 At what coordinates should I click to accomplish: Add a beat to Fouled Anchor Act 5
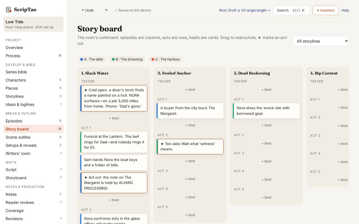pyautogui.click(x=190, y=215)
